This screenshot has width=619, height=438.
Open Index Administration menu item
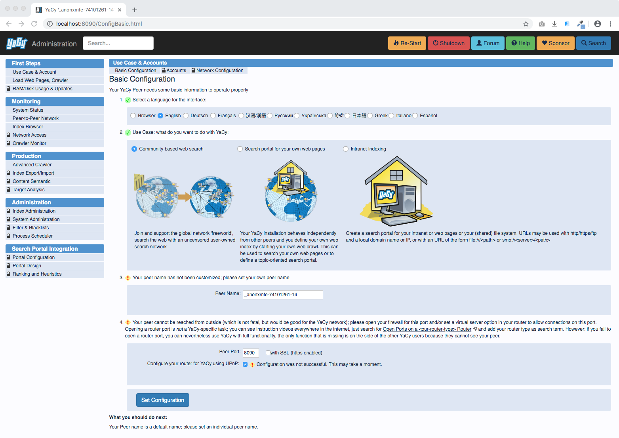point(55,211)
